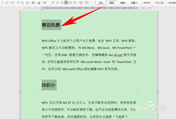The image size is (176, 119).
Task: Open the styles dialog launcher corner icon
Action: point(152,5)
